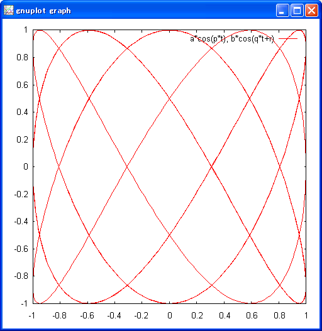The width and height of the screenshot is (322, 331).
Task: Click the legend label a*cos(p*t), b*cos(q*t+r)
Action: (232, 39)
